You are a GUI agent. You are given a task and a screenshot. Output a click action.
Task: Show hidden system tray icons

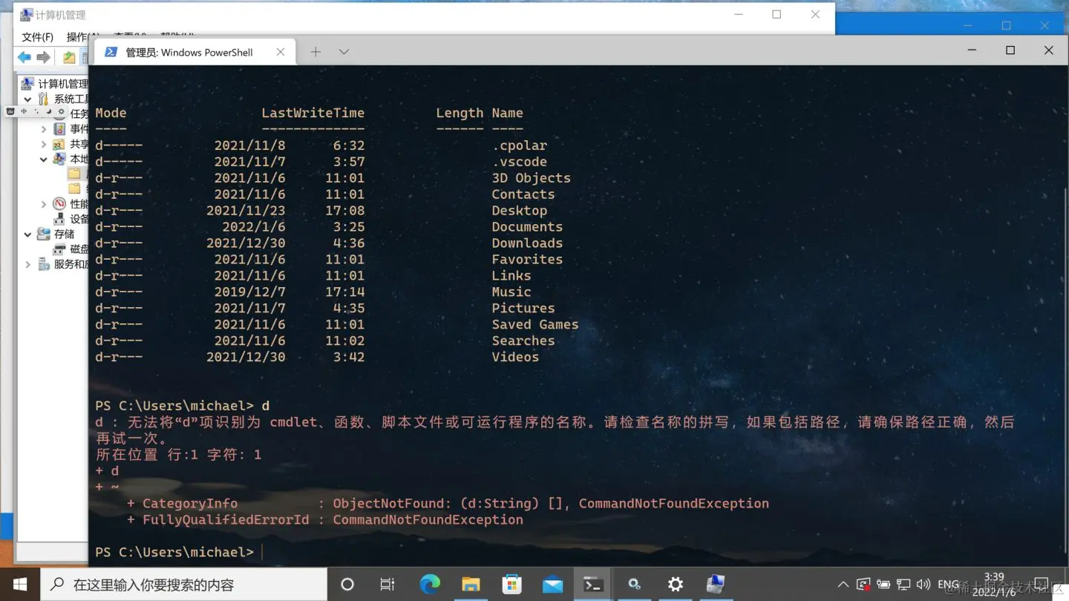(843, 585)
